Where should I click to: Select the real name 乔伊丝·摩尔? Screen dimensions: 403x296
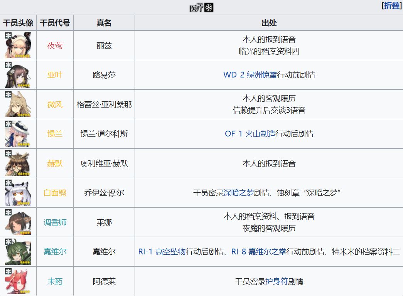pyautogui.click(x=104, y=193)
